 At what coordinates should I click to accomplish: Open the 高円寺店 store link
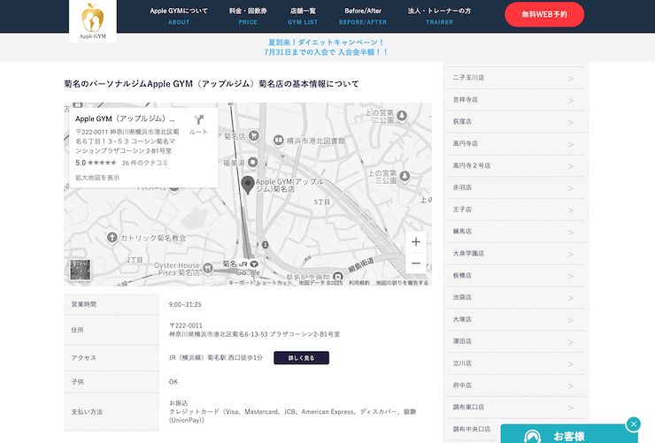[516, 144]
